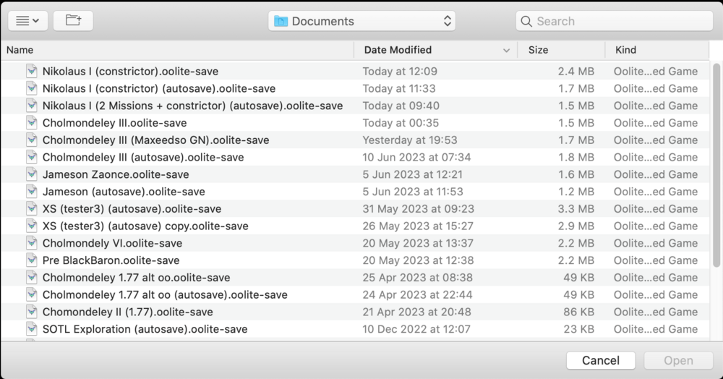Sort files by Name column
The height and width of the screenshot is (379, 723).
pyautogui.click(x=20, y=50)
